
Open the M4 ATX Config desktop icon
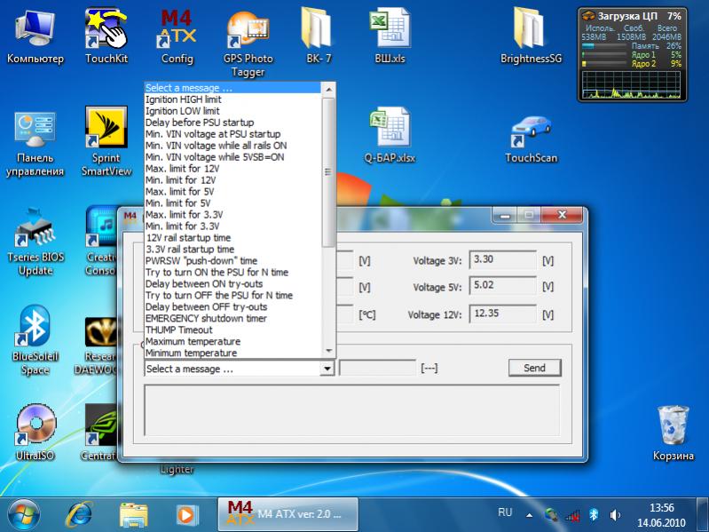point(177,32)
